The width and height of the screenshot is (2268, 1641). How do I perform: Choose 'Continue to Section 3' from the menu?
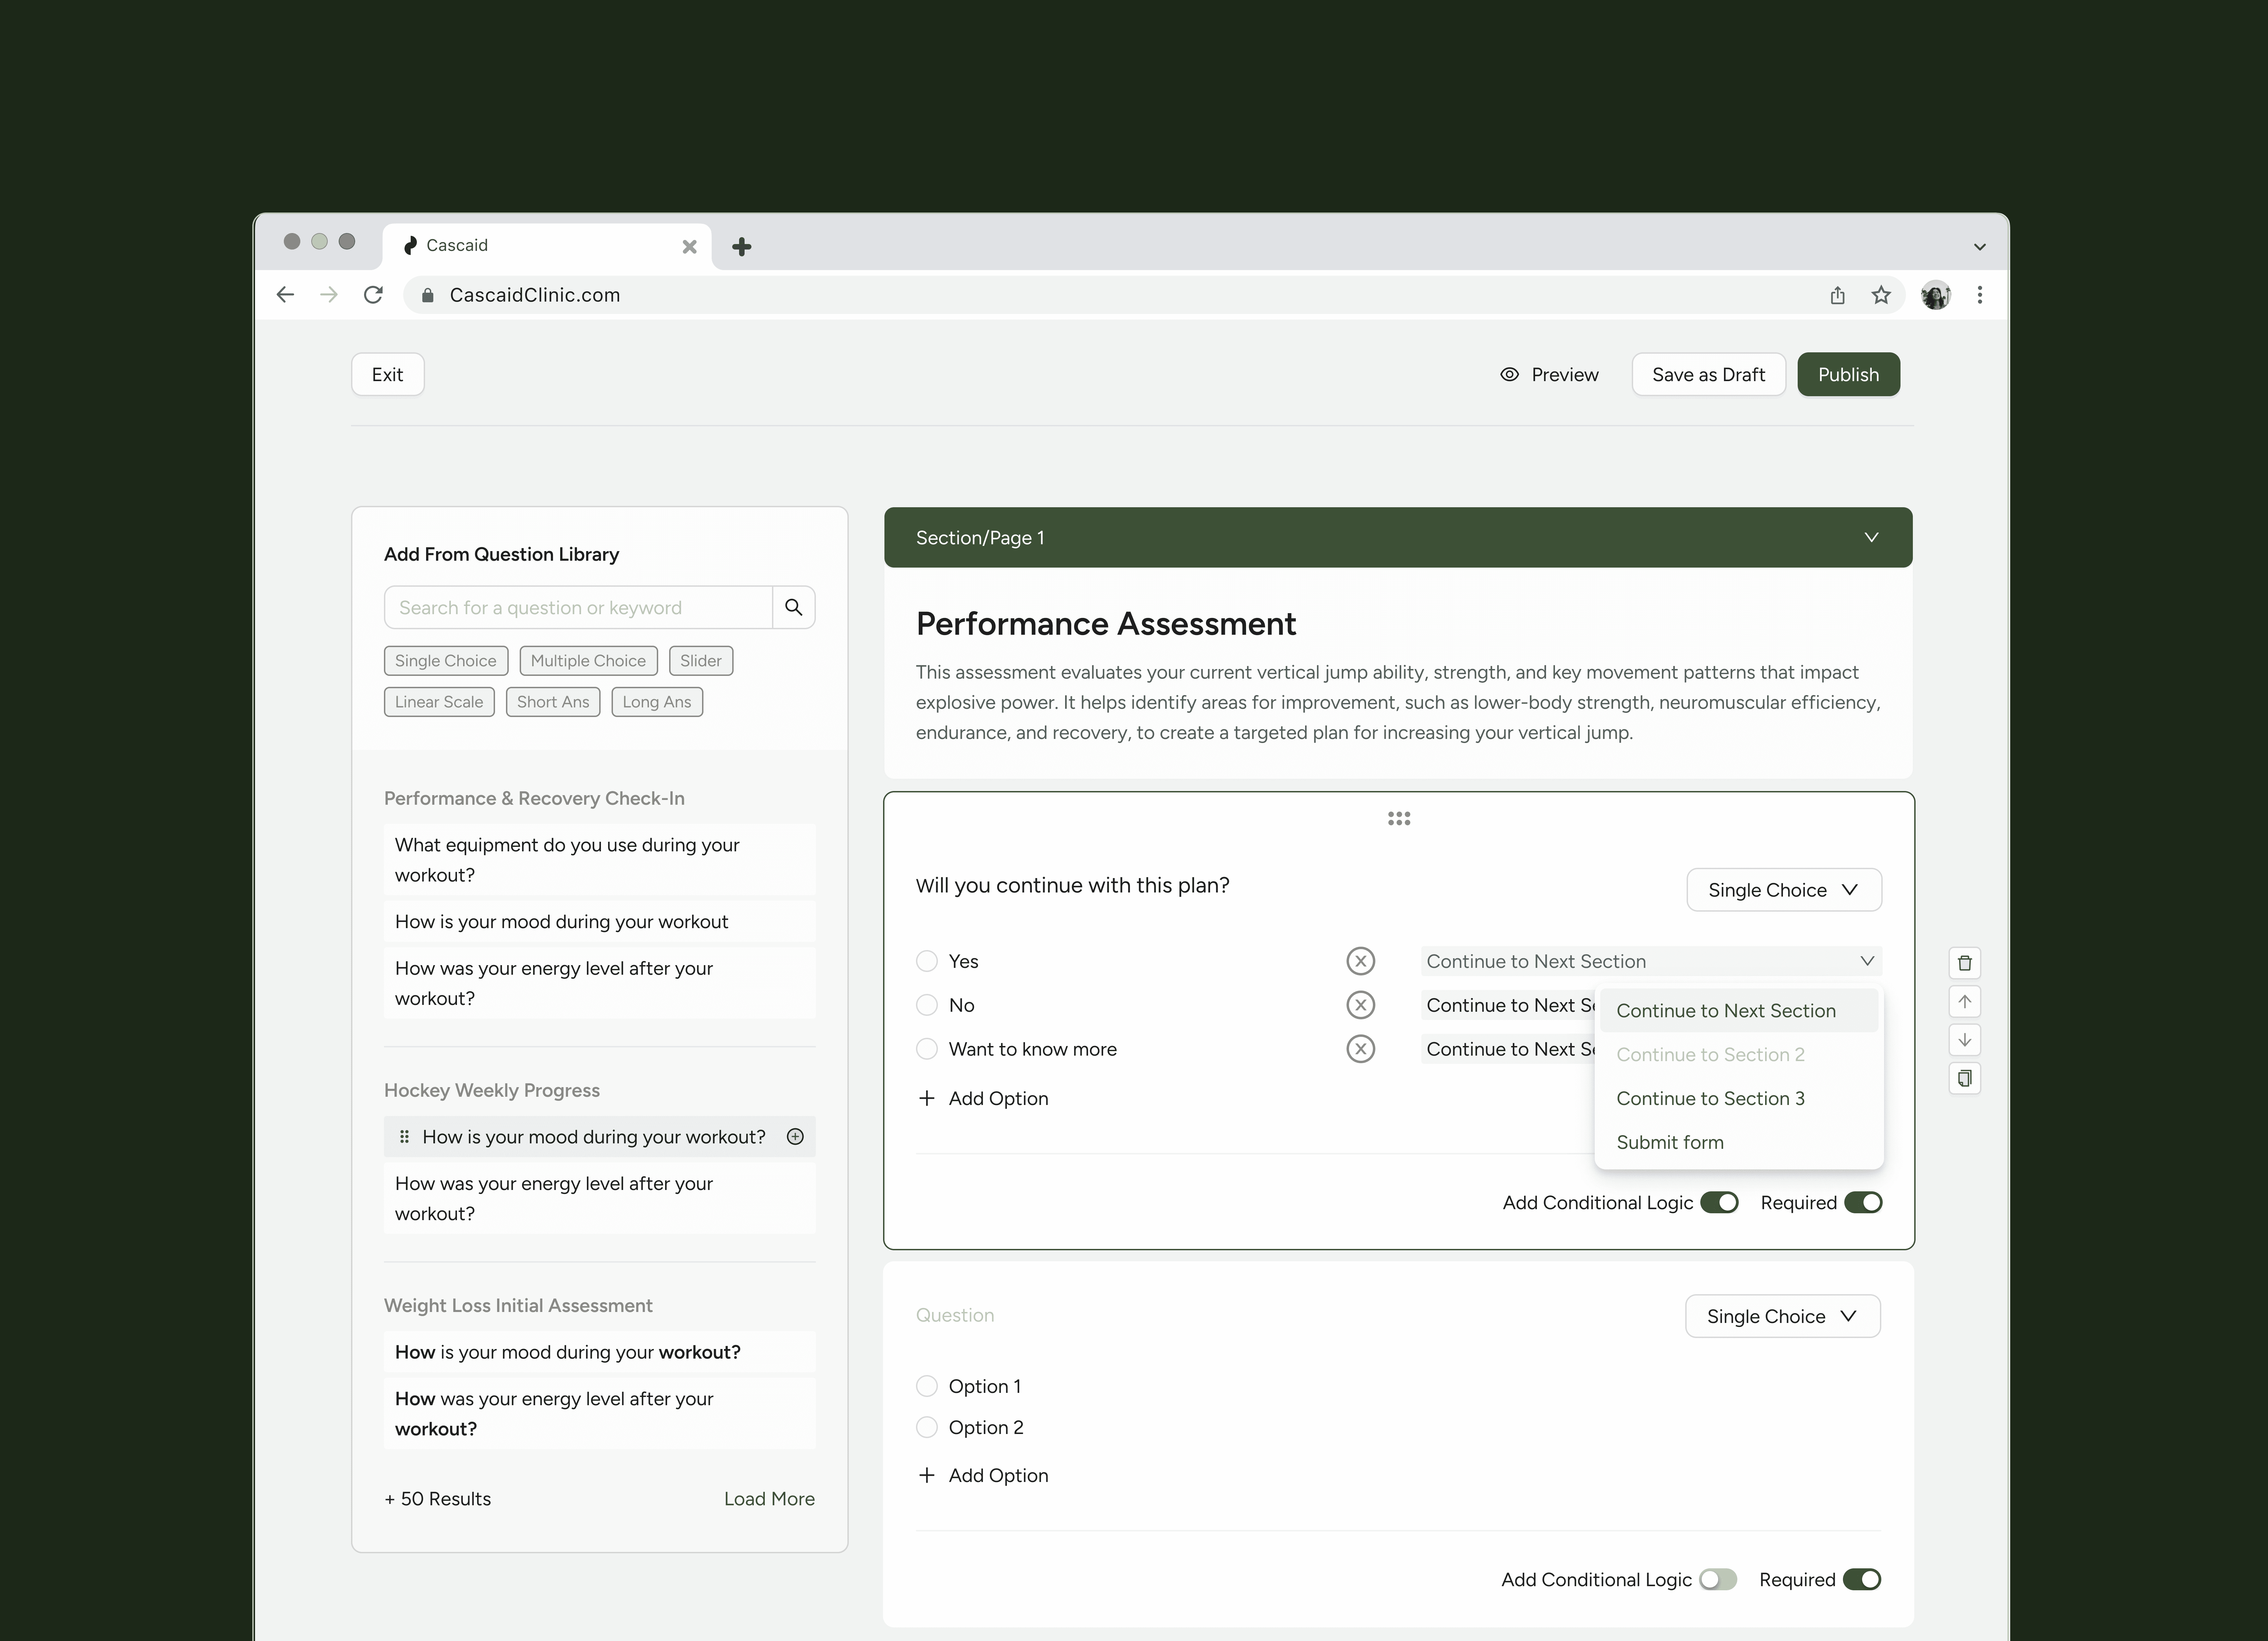tap(1710, 1098)
